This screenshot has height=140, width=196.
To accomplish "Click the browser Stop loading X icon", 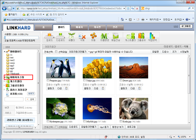I will tap(137, 8).
